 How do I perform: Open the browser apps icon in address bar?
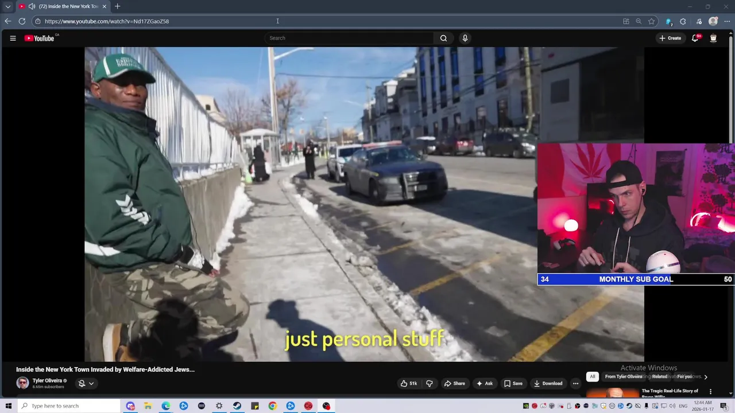click(626, 21)
